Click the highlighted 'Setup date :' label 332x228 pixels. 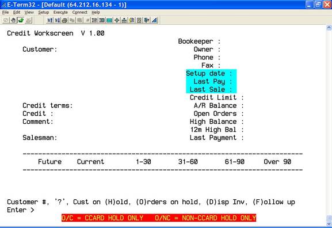tap(209, 73)
